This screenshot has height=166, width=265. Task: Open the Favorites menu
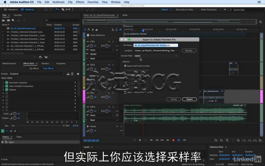click(x=93, y=2)
